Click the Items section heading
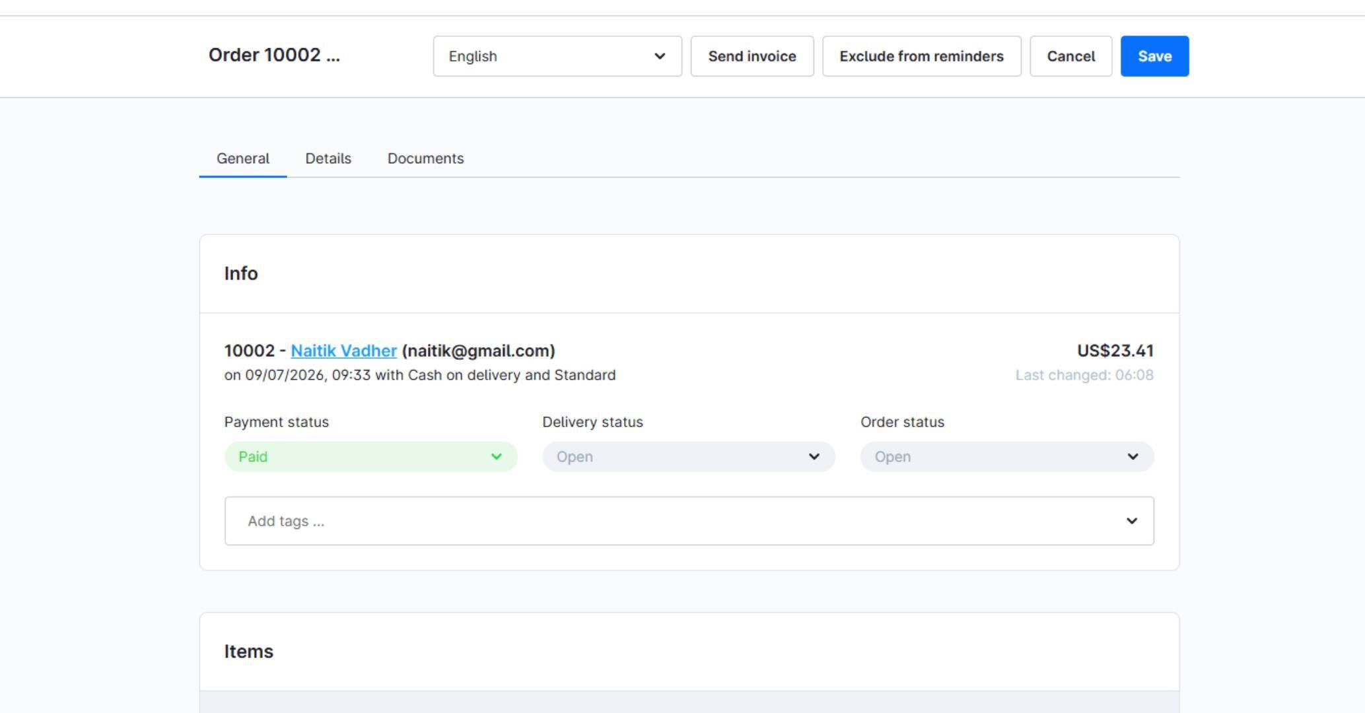The width and height of the screenshot is (1365, 713). tap(248, 652)
